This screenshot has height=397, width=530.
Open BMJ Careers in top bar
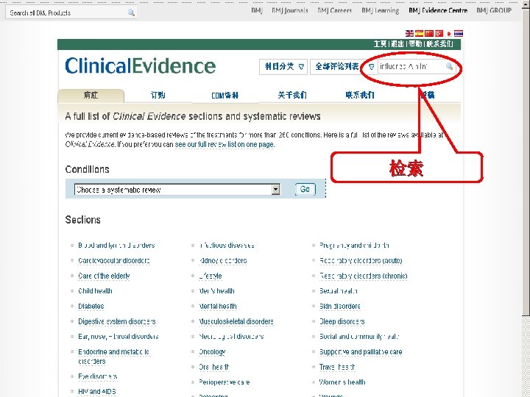tap(334, 10)
